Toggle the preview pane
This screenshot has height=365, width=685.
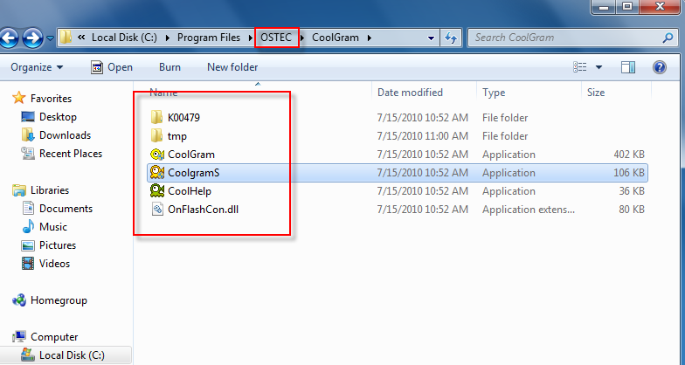coord(627,67)
